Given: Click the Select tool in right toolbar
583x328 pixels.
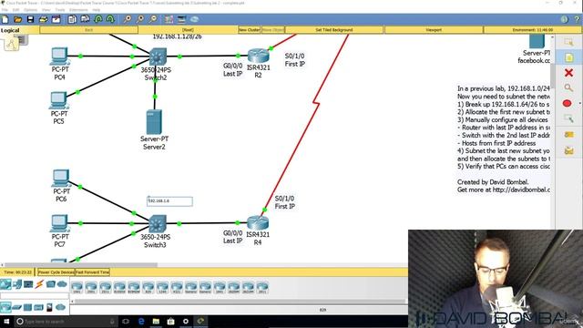Looking at the screenshot, I should coord(568,42).
